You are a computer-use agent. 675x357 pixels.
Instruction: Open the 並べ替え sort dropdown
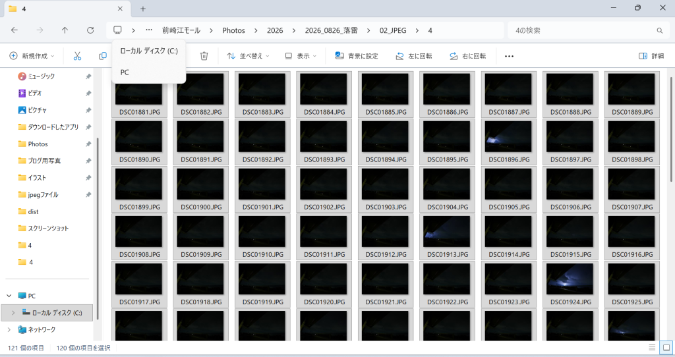click(248, 56)
